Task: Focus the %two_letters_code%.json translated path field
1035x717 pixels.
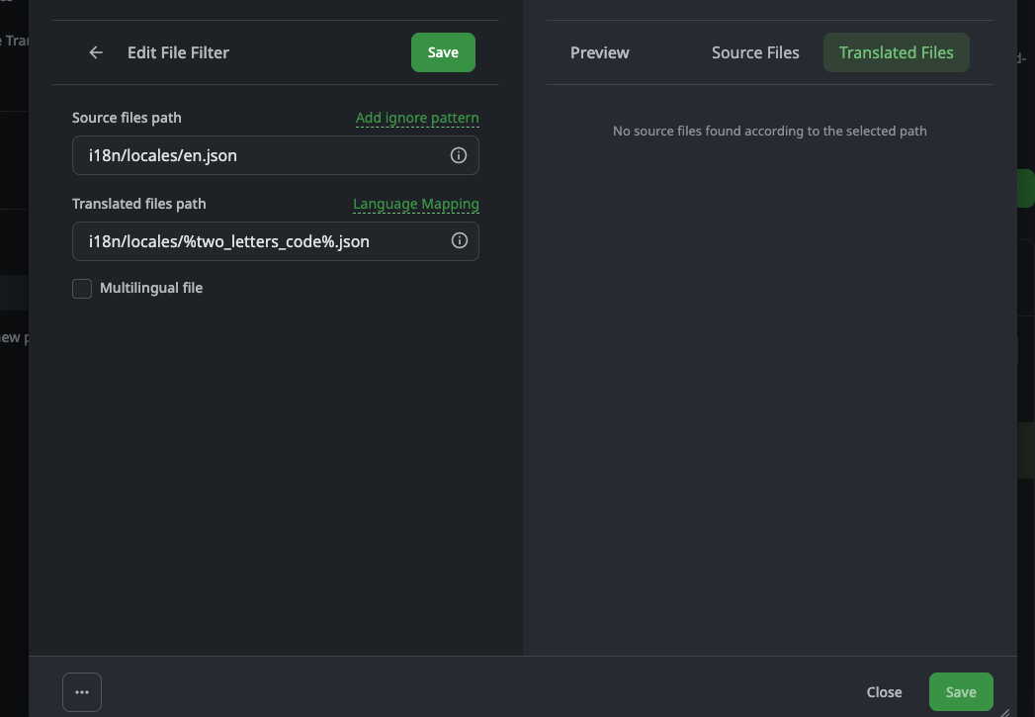Action: (x=275, y=241)
